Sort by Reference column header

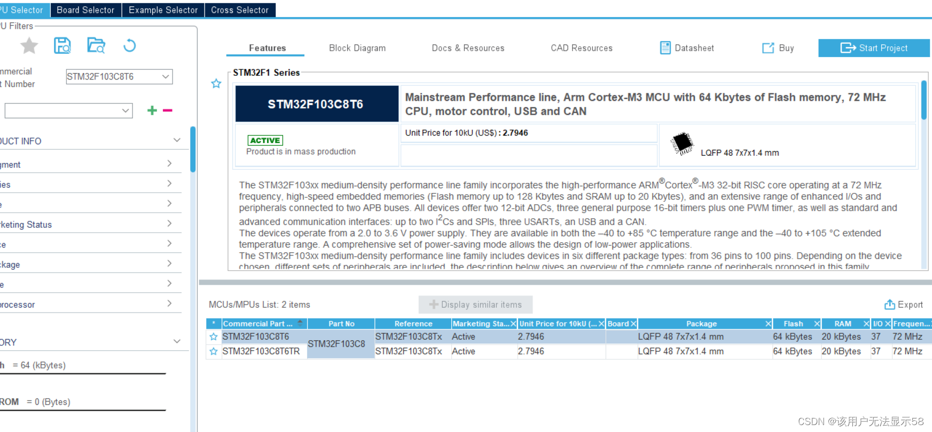[x=413, y=324]
